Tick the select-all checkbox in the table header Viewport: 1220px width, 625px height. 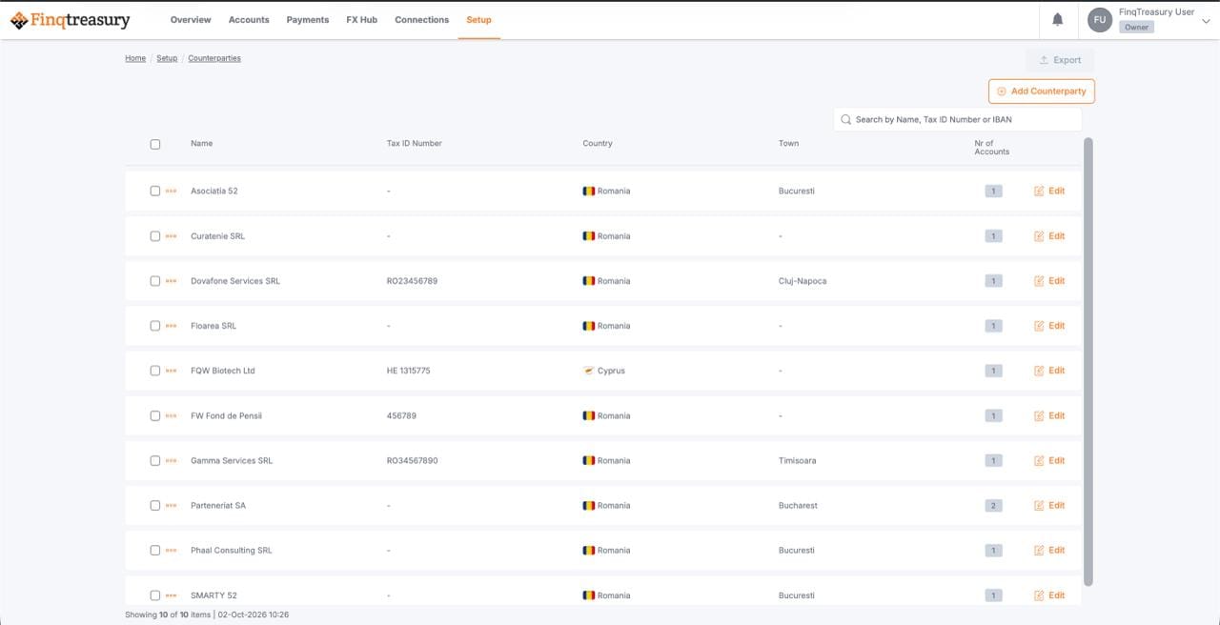155,145
